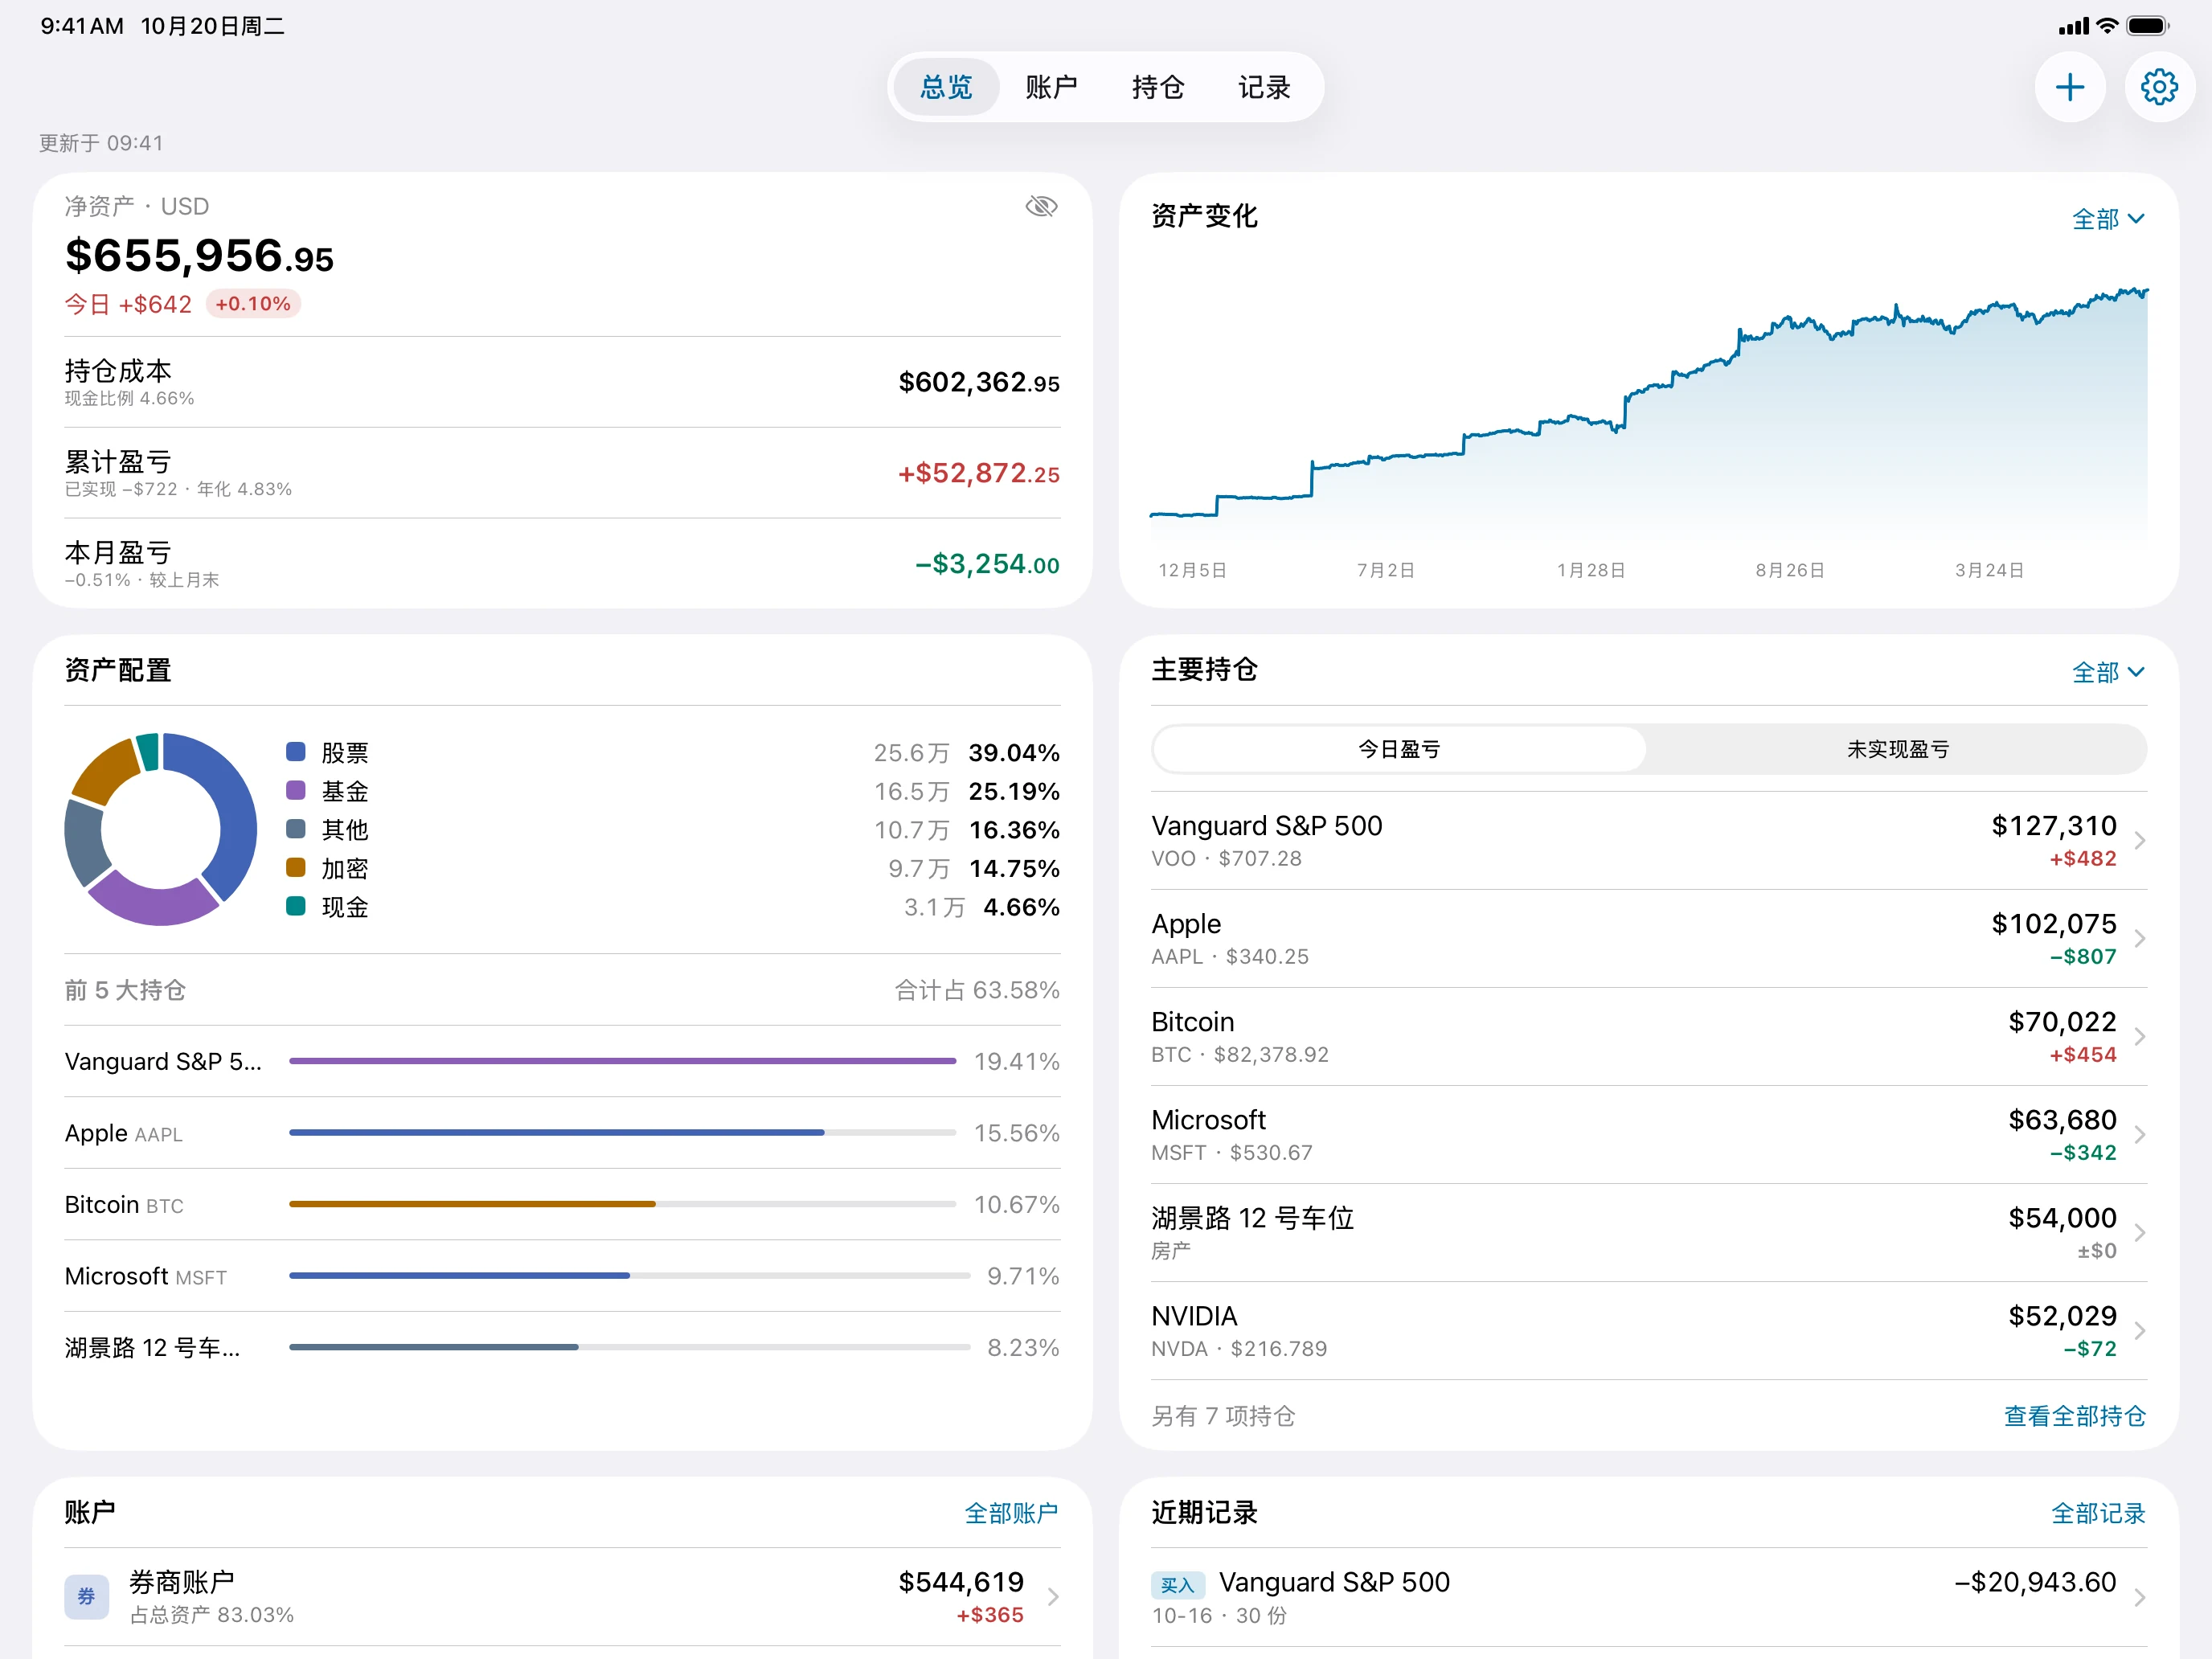Viewport: 2212px width, 1659px height.
Task: Tap Bitcoin BTC allocation bar
Action: (622, 1204)
